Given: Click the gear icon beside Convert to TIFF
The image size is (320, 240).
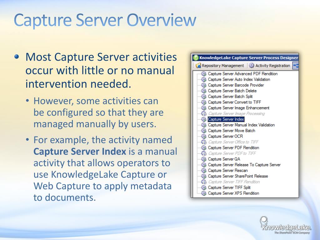Looking at the screenshot, I should (204, 102).
